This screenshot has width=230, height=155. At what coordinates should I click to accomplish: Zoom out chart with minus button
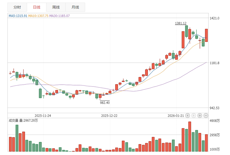pyautogui.click(x=206, y=115)
